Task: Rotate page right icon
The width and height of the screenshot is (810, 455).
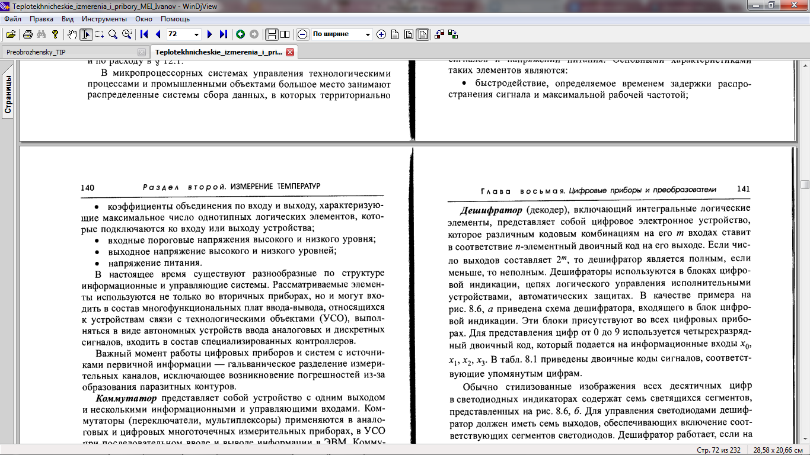Action: click(x=453, y=34)
